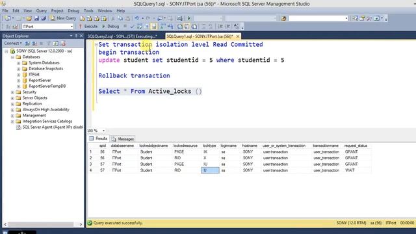Expand the Security folder

(x=12, y=92)
